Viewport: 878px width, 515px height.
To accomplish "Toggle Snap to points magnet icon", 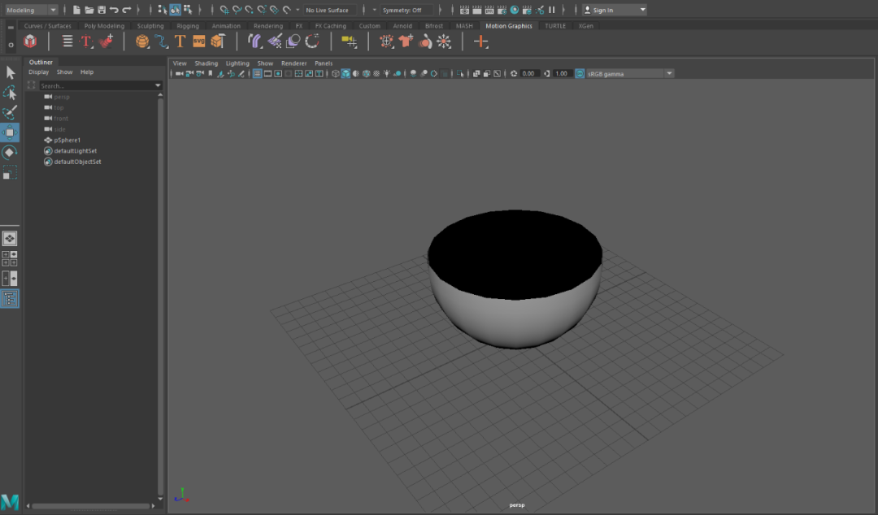I will click(x=250, y=10).
